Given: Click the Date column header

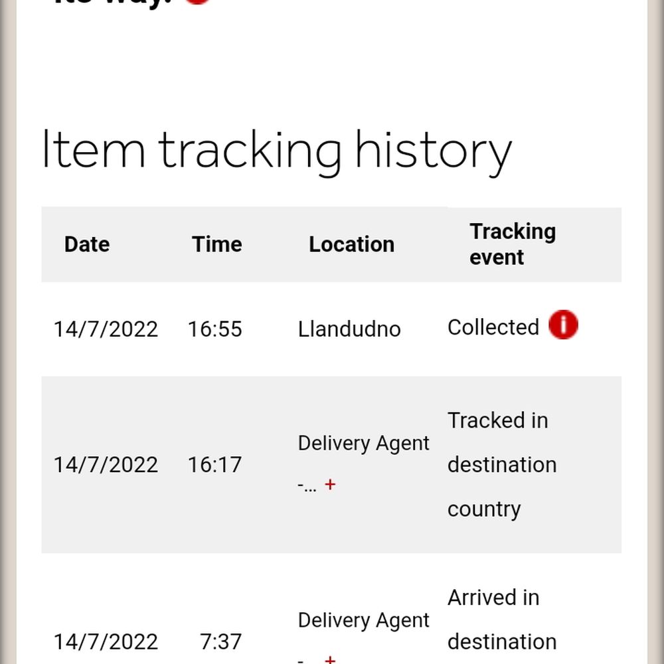Looking at the screenshot, I should [x=87, y=244].
